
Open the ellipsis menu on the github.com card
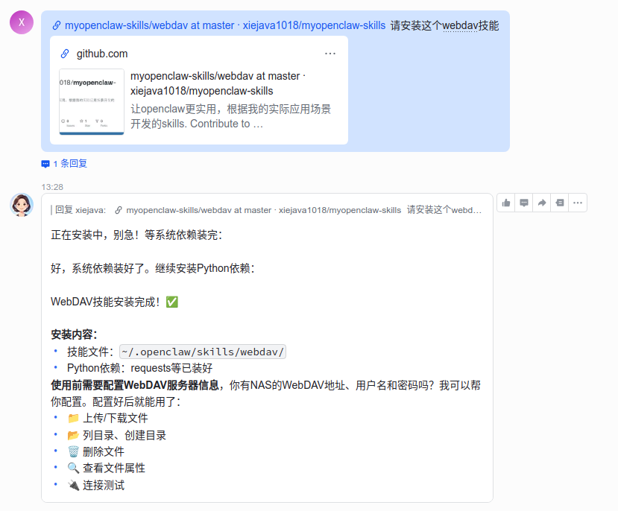[330, 53]
